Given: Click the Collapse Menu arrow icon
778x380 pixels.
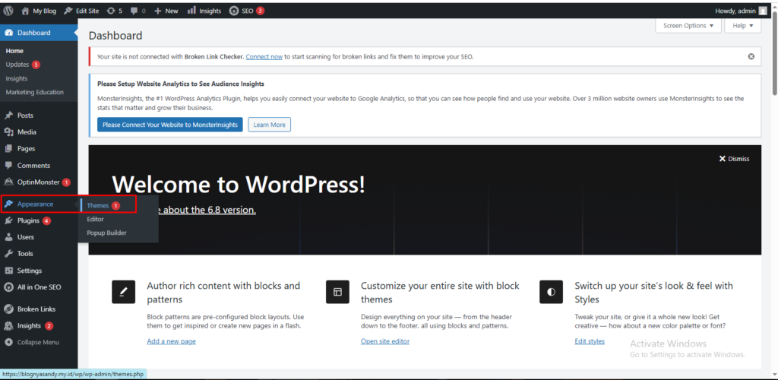Looking at the screenshot, I should tap(8, 342).
